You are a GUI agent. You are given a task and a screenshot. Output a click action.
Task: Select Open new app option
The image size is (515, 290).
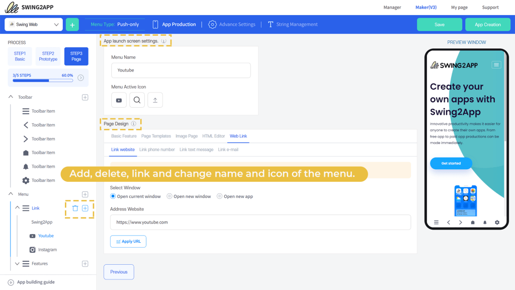pyautogui.click(x=219, y=196)
